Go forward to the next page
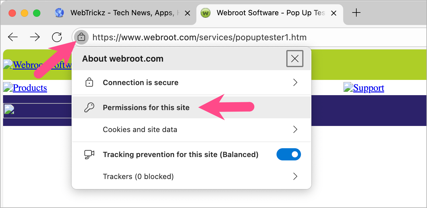Image resolution: width=427 pixels, height=208 pixels. (35, 37)
